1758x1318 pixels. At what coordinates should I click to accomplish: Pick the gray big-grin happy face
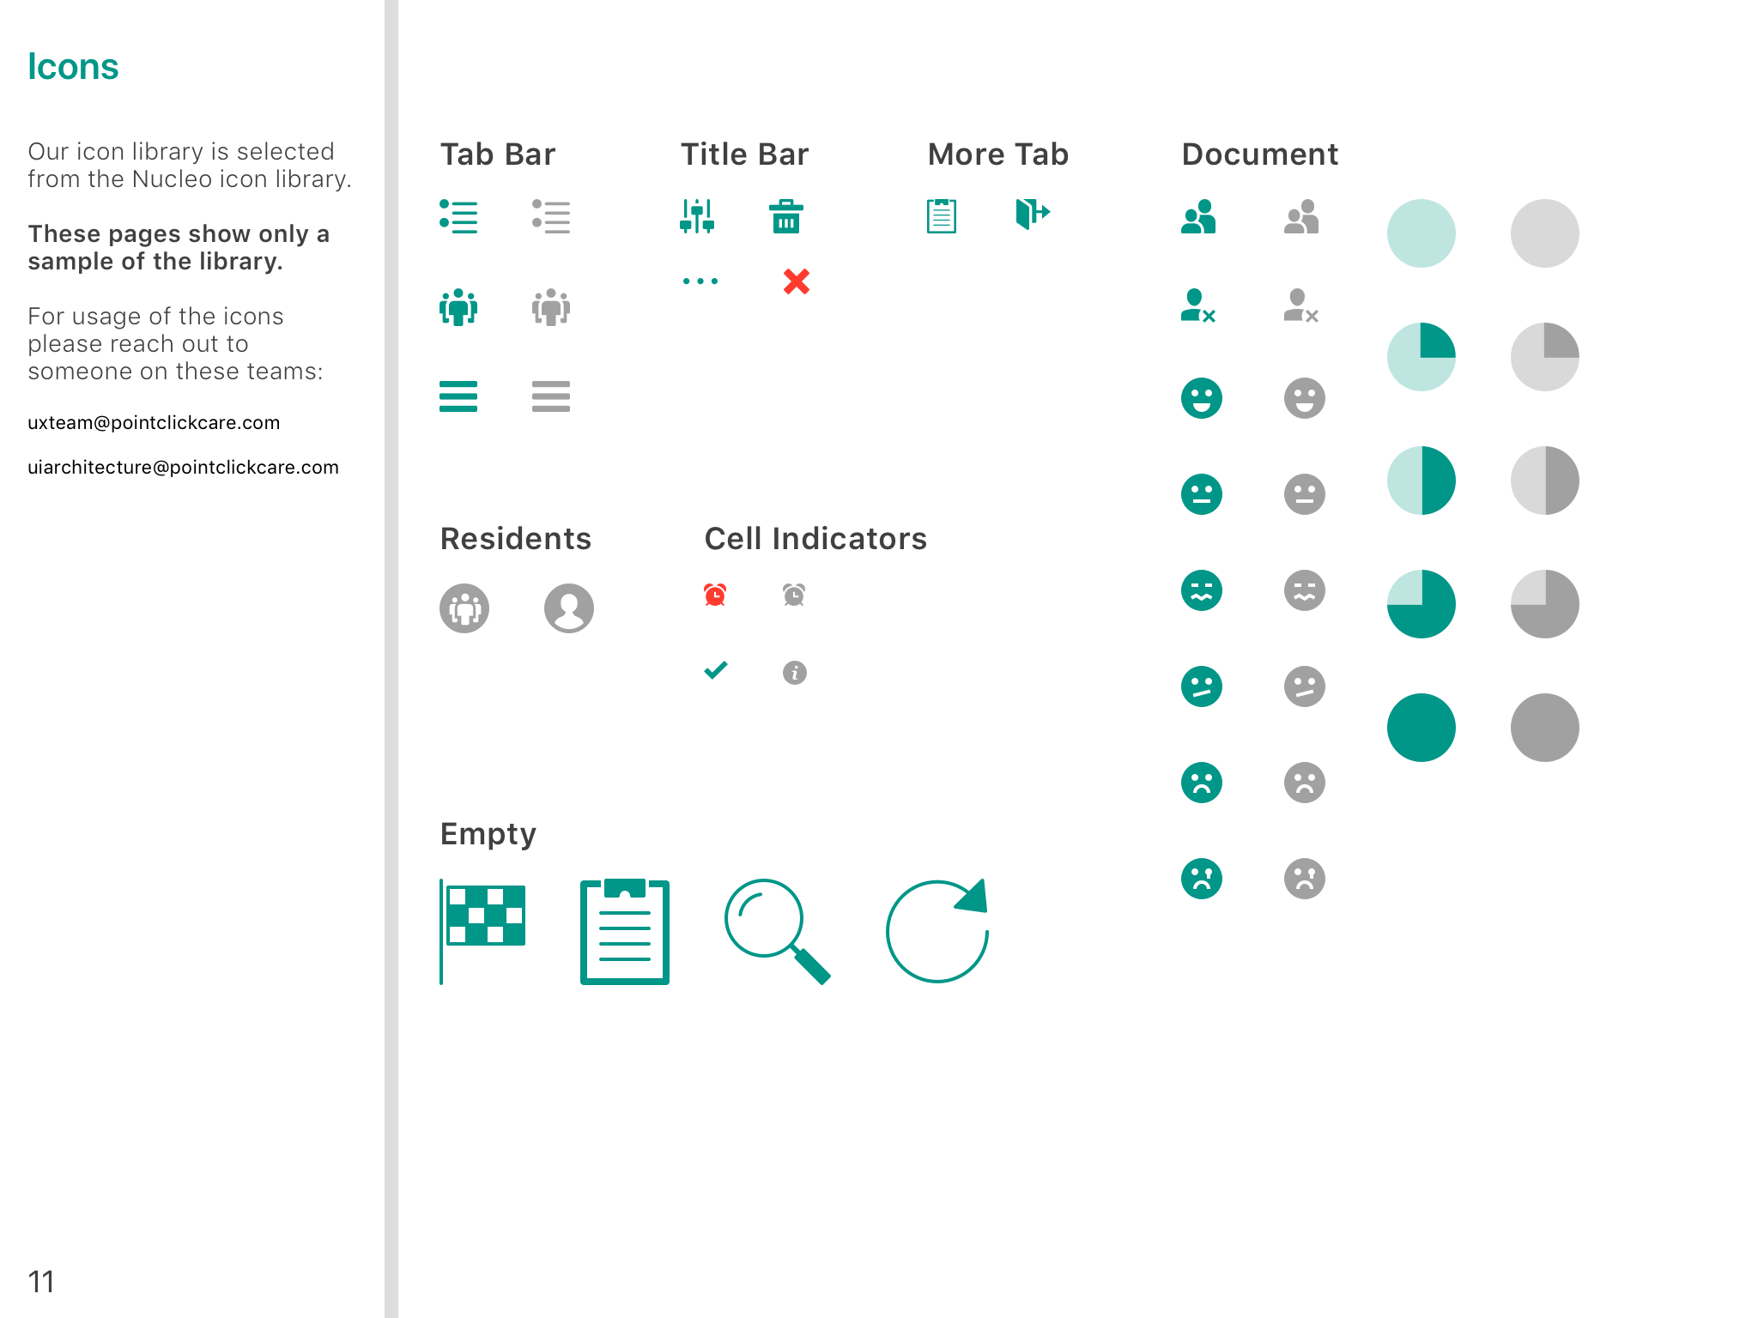(1305, 398)
